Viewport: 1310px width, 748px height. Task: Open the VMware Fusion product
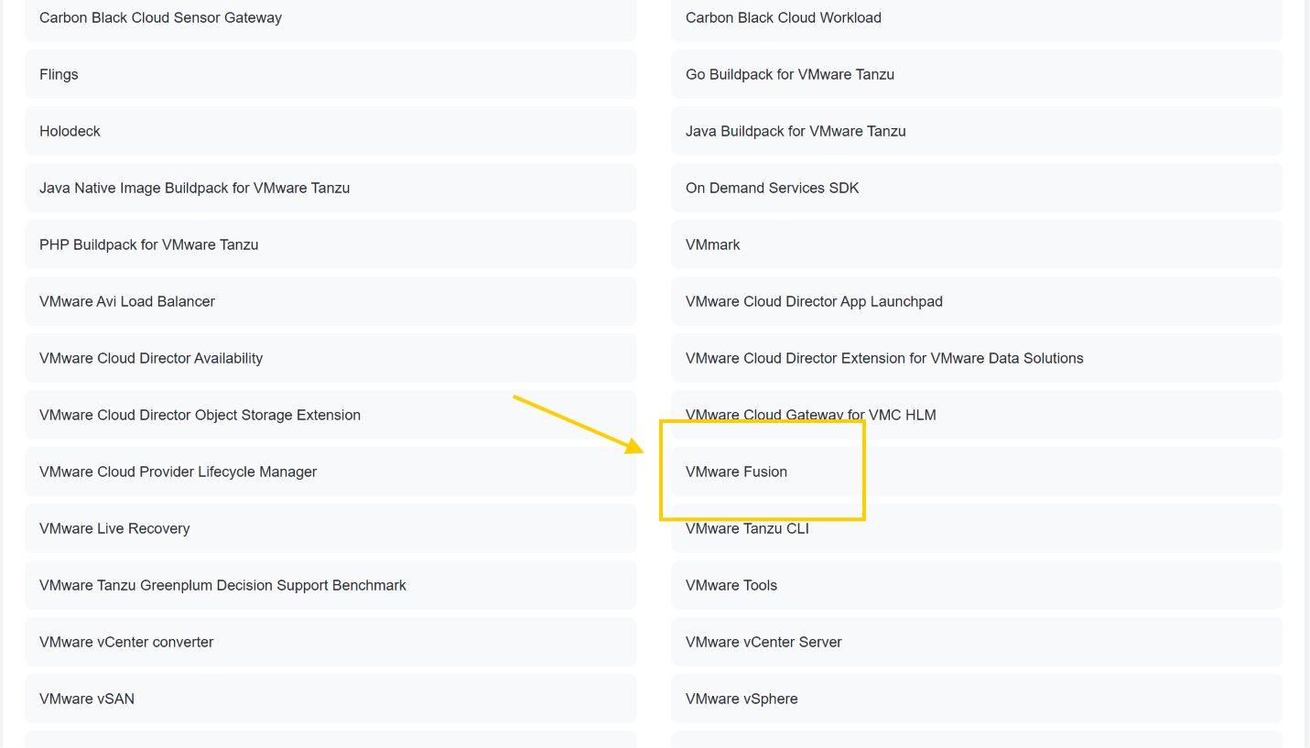(x=977, y=472)
